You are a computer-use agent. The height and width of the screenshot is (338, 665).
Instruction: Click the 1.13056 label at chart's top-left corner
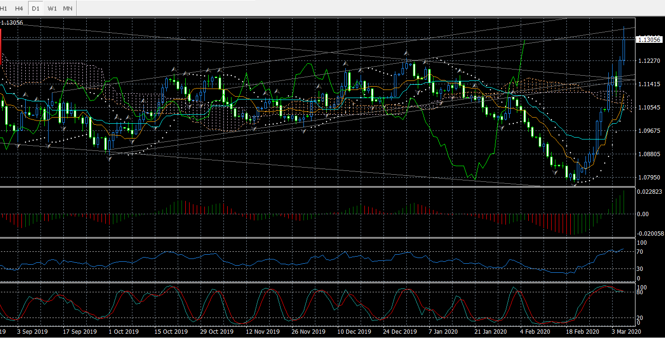12,22
